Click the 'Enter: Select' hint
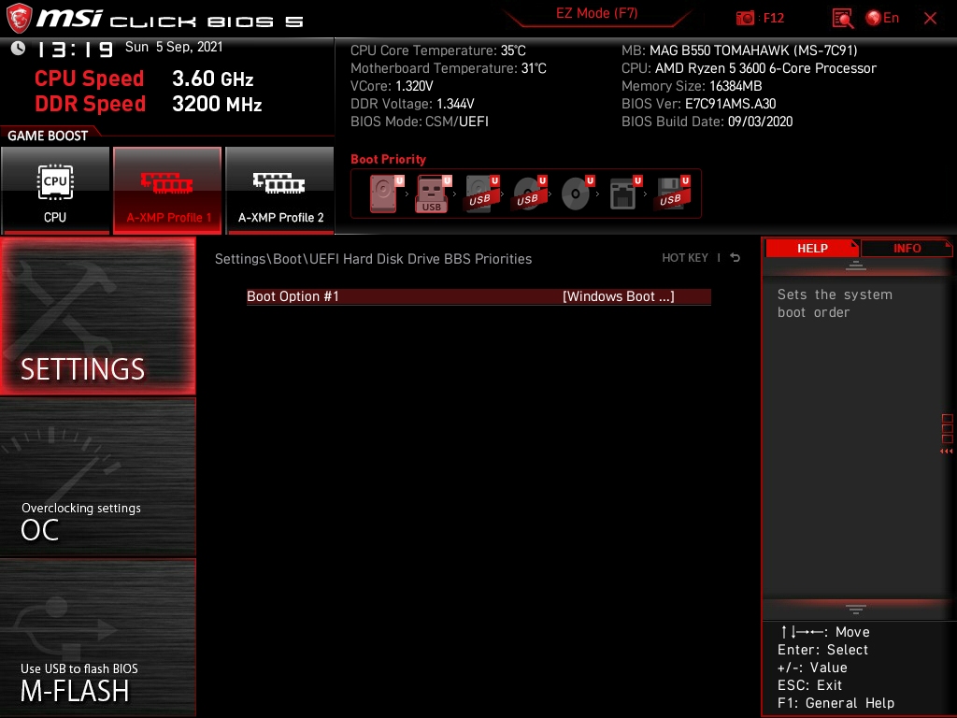Screen dimensions: 957x718 coord(822,650)
